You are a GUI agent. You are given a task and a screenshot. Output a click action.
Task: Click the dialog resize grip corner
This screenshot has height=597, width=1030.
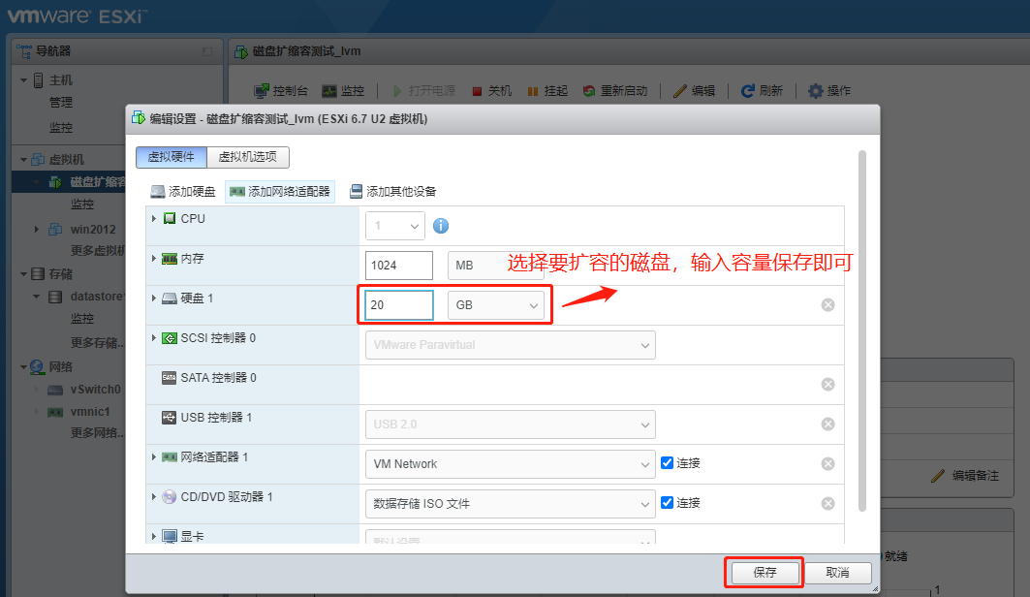click(x=875, y=589)
